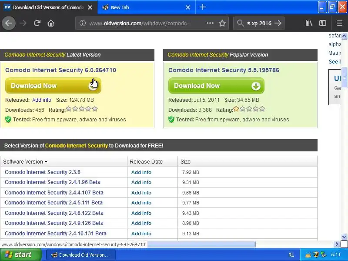Open page actions three-dot menu
The image size is (348, 261).
tap(210, 23)
